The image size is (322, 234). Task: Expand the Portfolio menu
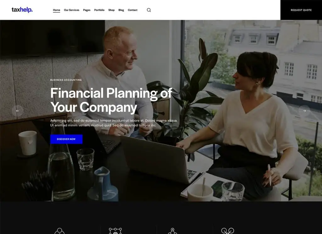[99, 10]
